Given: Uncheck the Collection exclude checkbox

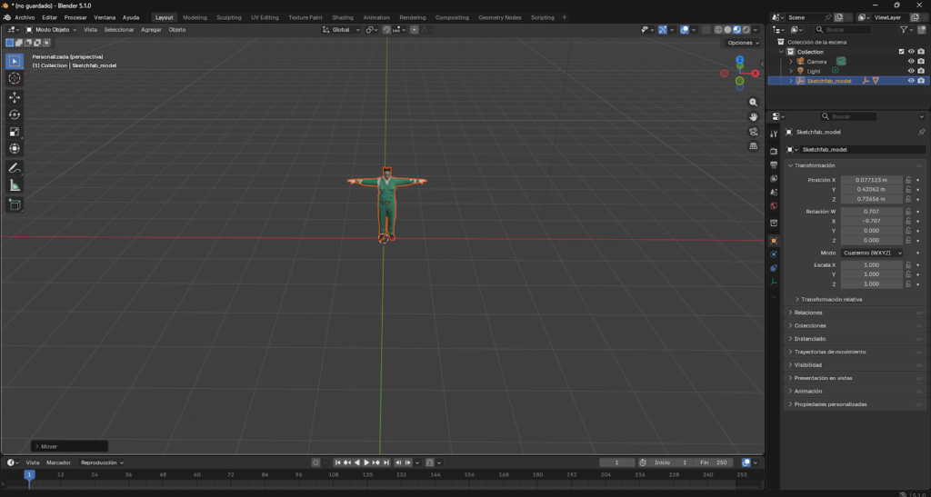Looking at the screenshot, I should [x=901, y=52].
